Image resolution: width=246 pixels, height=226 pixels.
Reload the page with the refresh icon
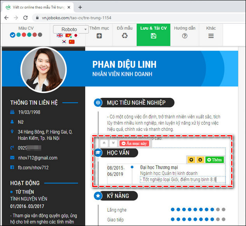(25, 18)
